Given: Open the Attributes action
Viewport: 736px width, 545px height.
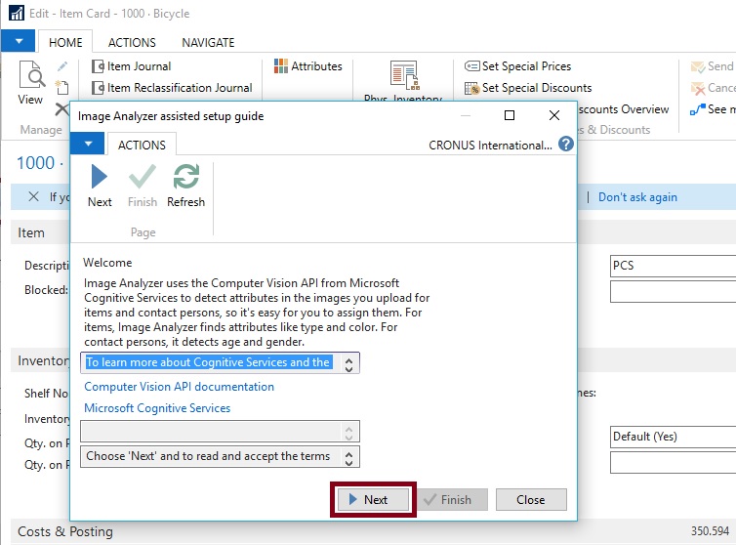Looking at the screenshot, I should tap(315, 66).
